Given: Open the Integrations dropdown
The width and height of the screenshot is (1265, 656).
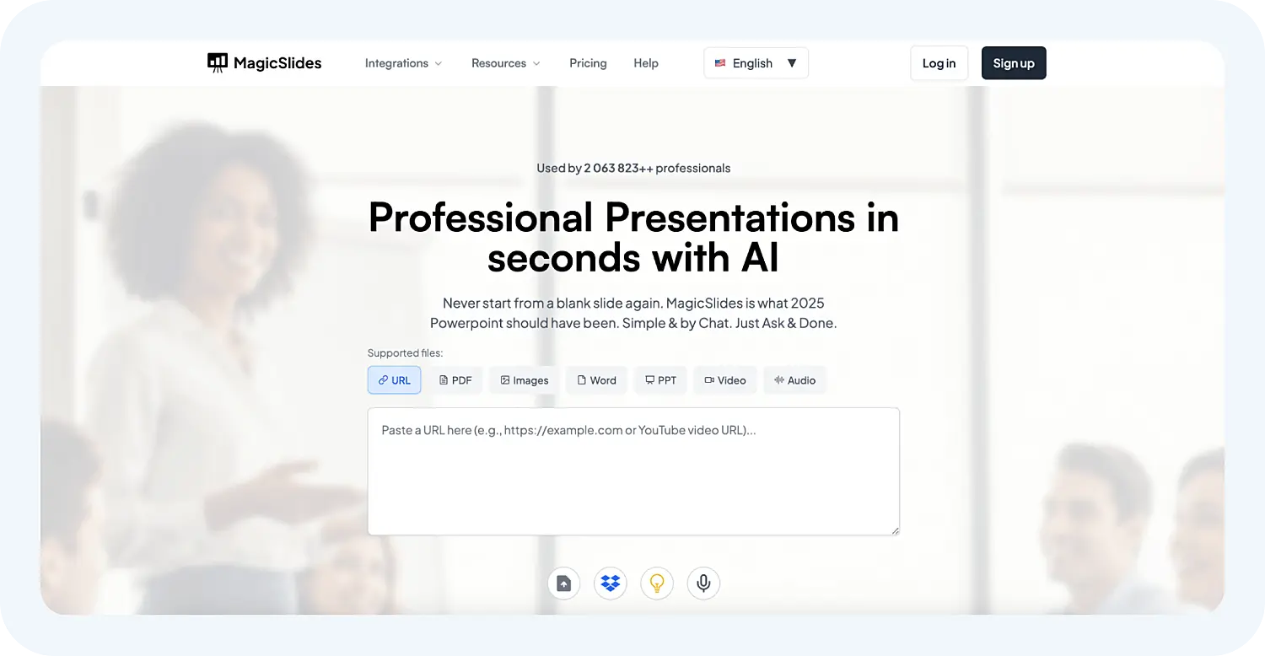Looking at the screenshot, I should tap(403, 63).
